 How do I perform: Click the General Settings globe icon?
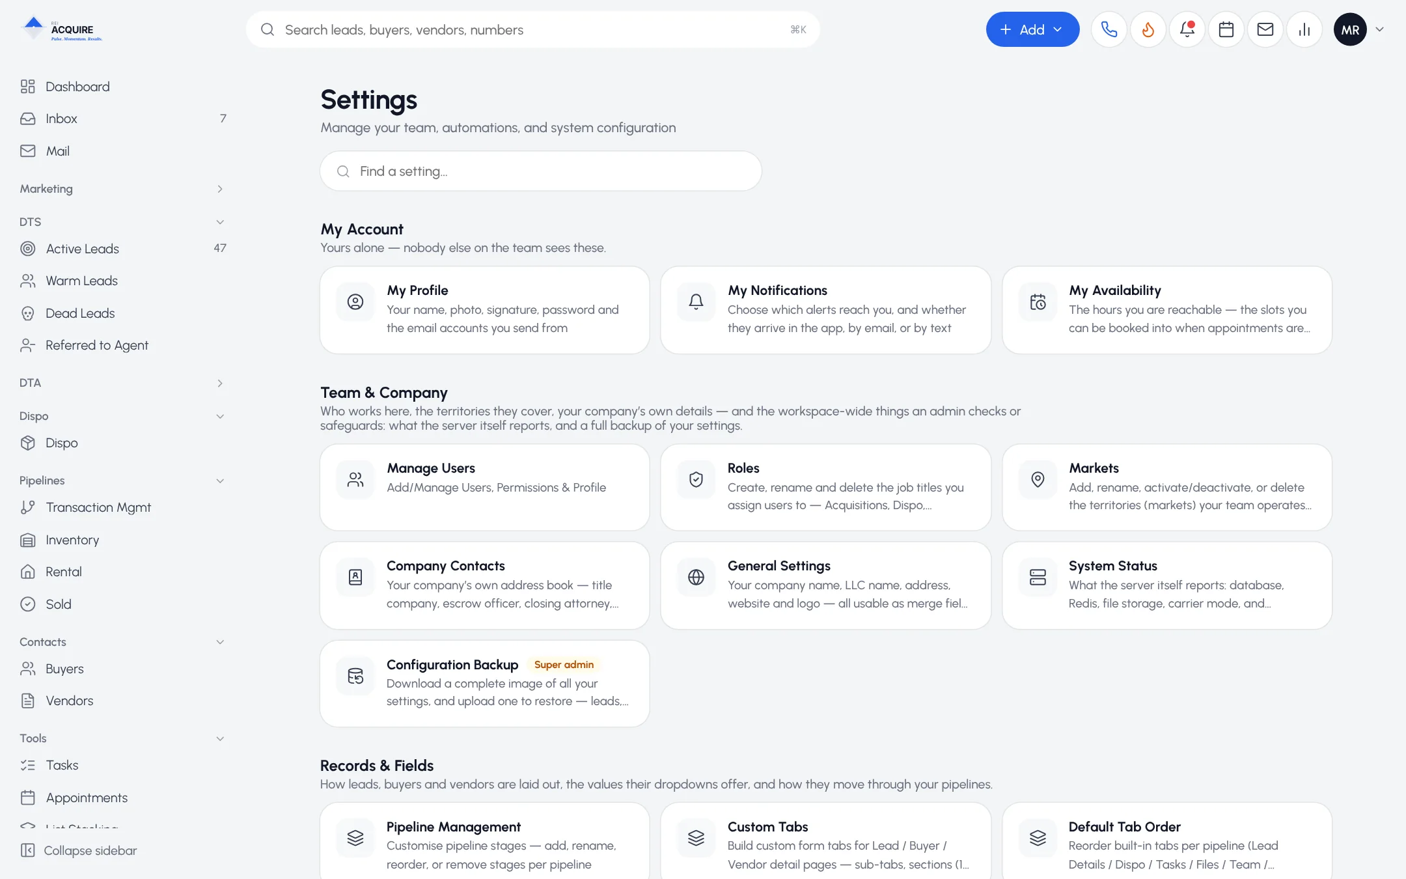[696, 578]
